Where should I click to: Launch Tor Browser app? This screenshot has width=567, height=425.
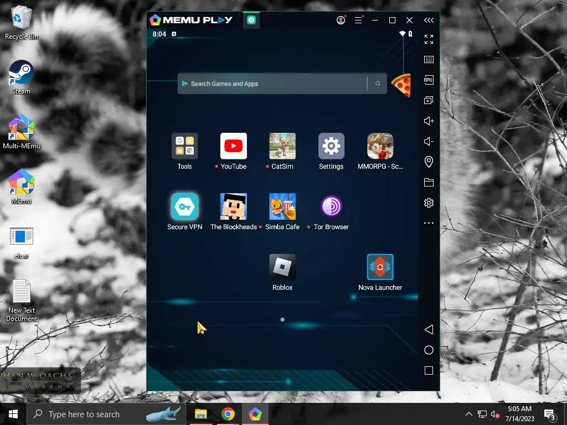click(x=331, y=206)
